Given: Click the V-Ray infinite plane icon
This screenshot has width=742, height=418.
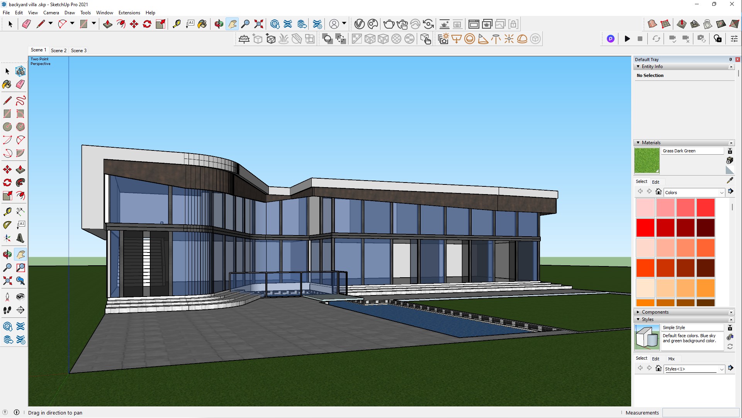Looking at the screenshot, I should 244,39.
